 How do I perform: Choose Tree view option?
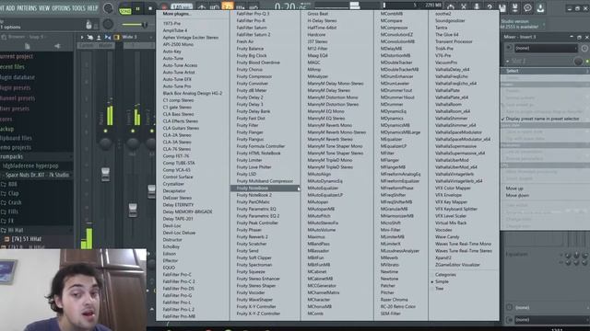439,289
